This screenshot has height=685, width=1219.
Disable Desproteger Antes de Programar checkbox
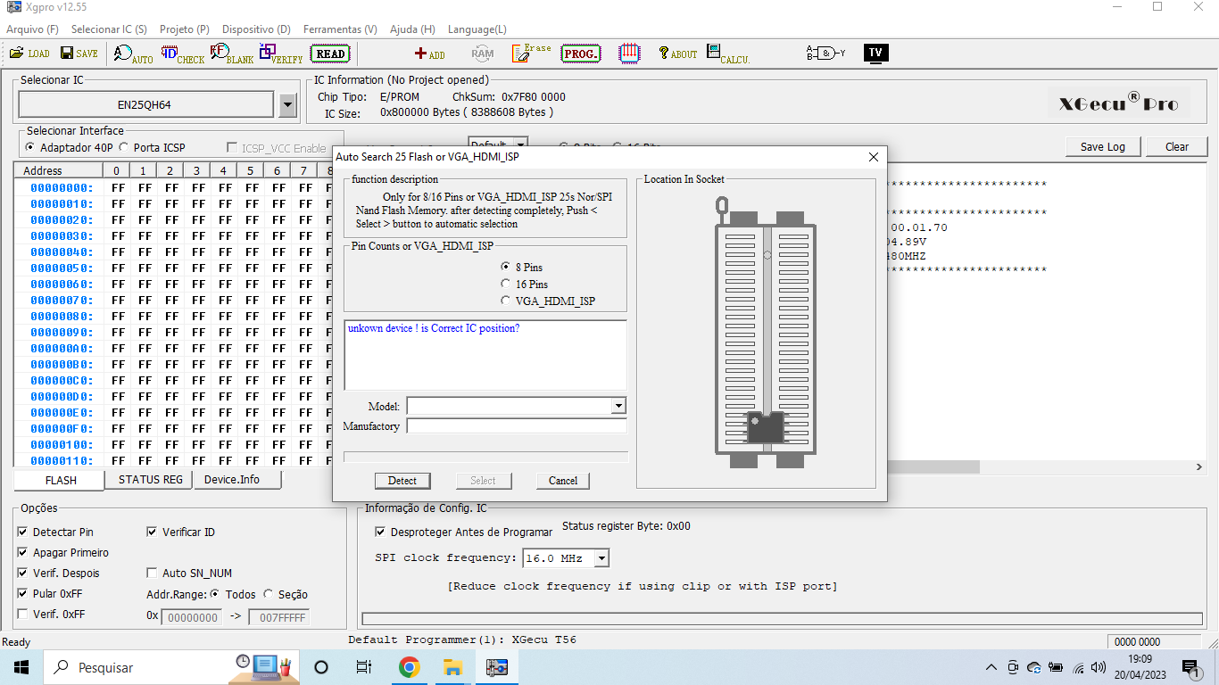point(381,532)
